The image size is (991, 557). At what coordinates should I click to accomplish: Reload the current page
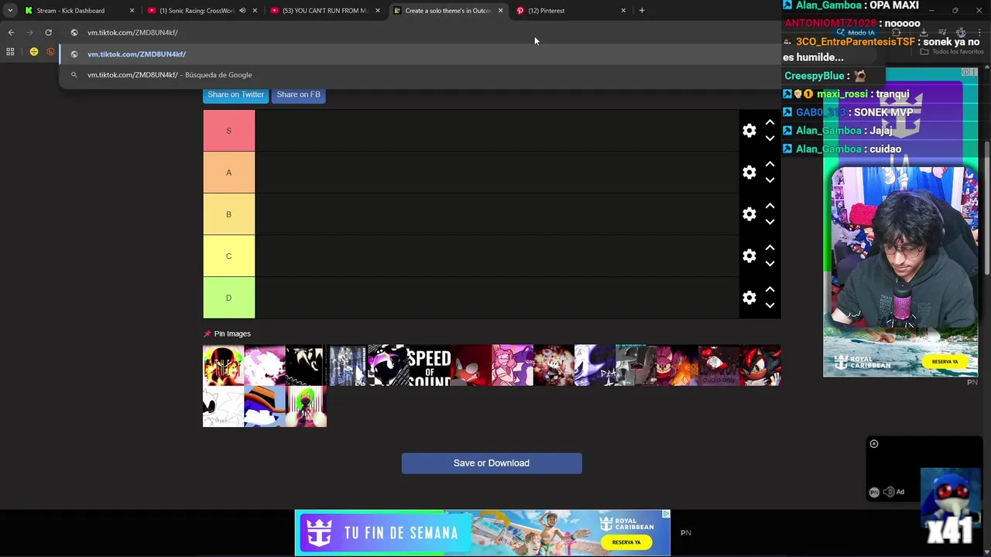pos(48,32)
